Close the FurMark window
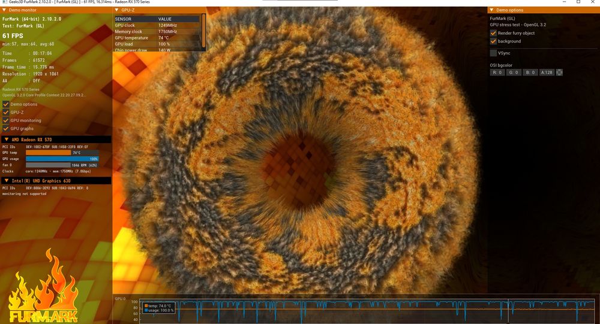600x324 pixels. [x=592, y=2]
